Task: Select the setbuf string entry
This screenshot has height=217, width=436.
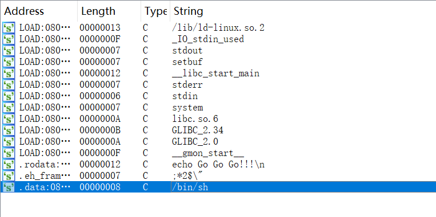Action: [x=218, y=62]
